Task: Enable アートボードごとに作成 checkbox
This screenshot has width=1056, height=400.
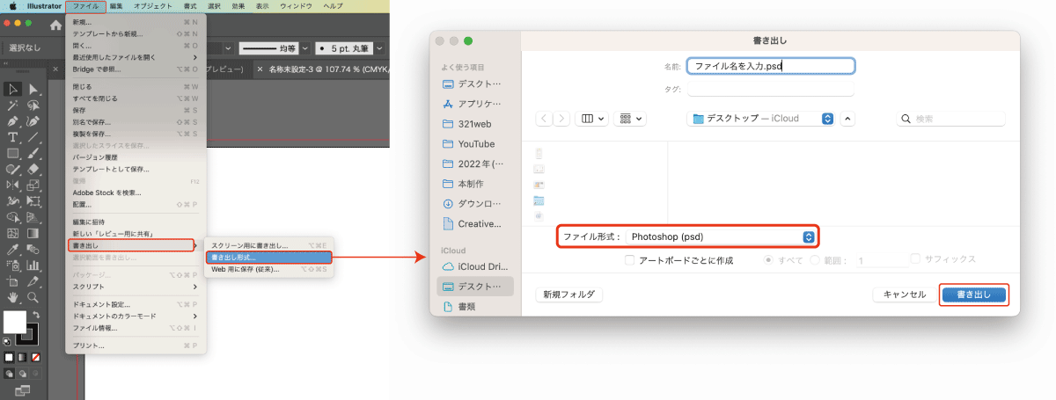Action: click(629, 260)
